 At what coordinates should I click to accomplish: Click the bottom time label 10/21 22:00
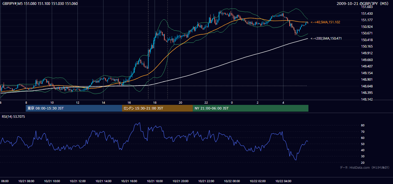[206, 181]
